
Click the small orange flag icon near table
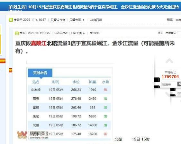[x=11, y=70]
